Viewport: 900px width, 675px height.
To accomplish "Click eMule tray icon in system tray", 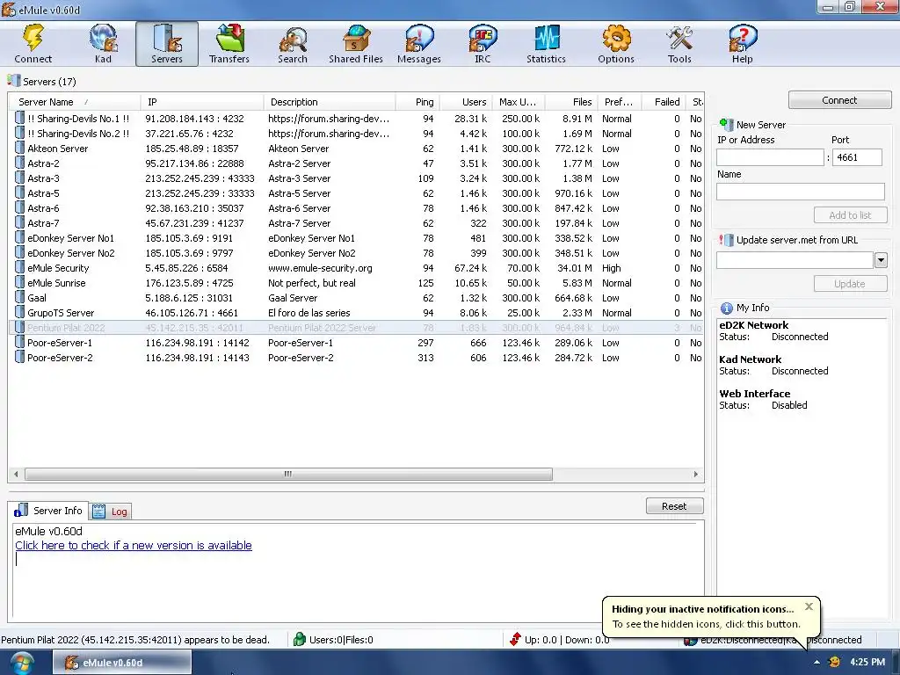I will 835,663.
